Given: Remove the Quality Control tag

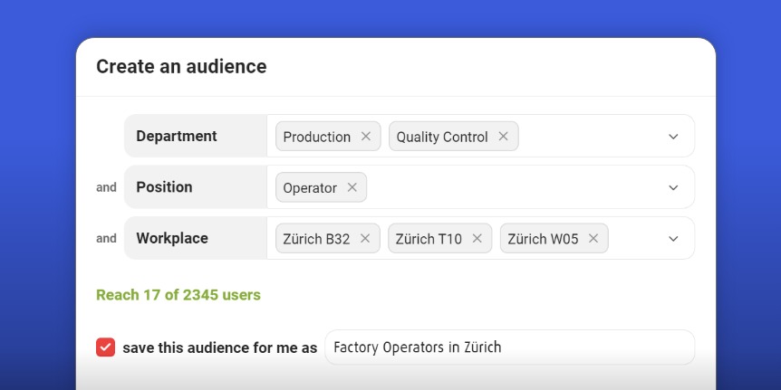Looking at the screenshot, I should coord(503,137).
